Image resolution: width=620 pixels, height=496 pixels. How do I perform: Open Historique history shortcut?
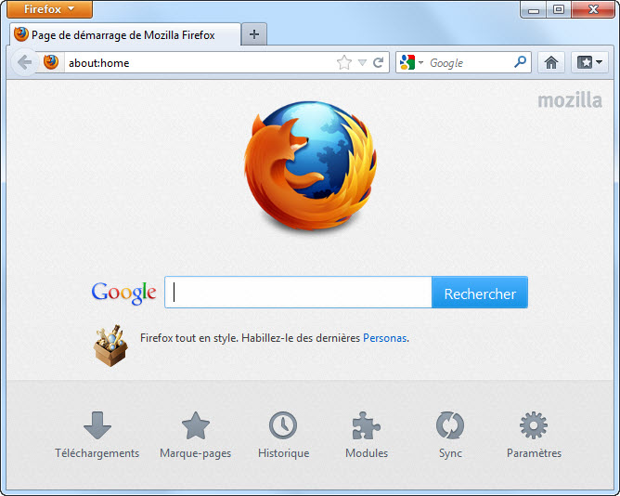283,435
